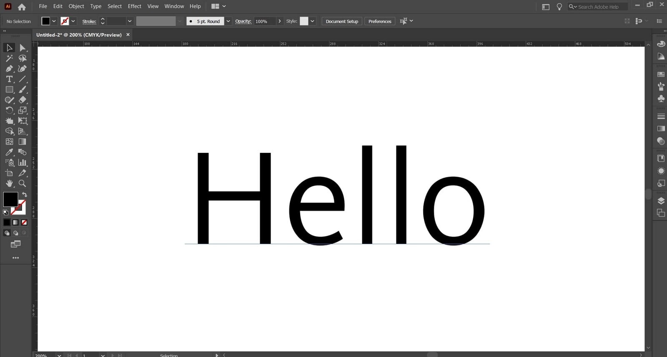Expand the left tools panel
667x357 pixels.
click(5, 31)
